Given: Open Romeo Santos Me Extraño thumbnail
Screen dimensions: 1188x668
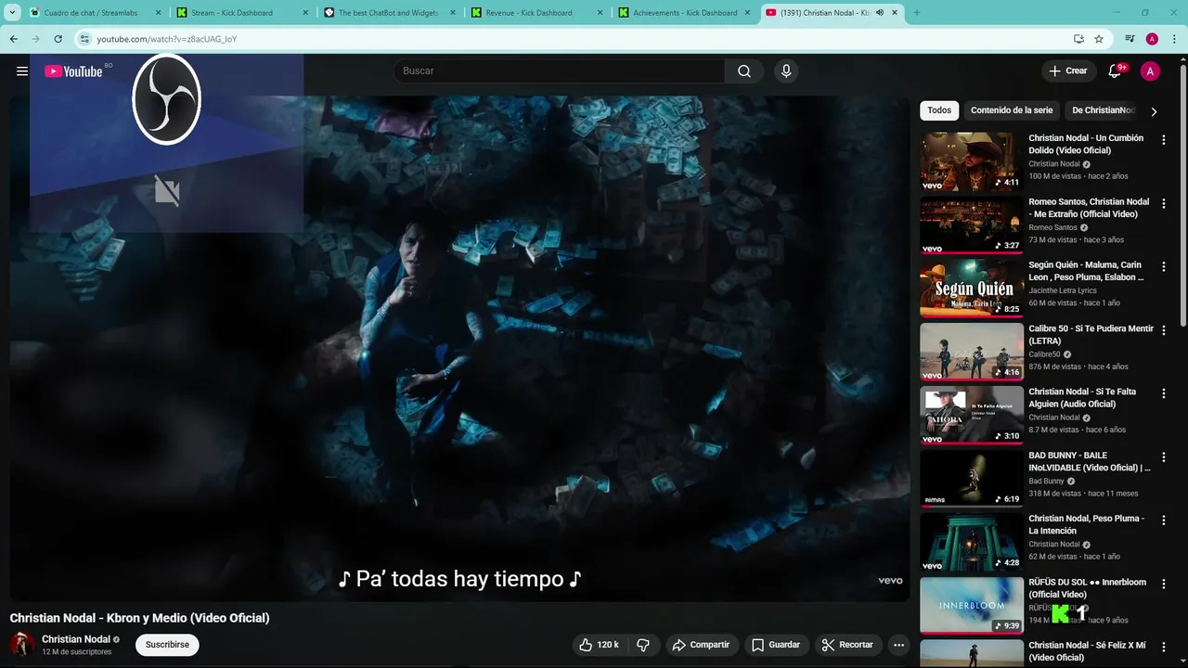Looking at the screenshot, I should (972, 225).
